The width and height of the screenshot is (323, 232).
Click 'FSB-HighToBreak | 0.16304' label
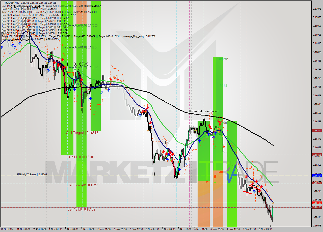click(32, 175)
